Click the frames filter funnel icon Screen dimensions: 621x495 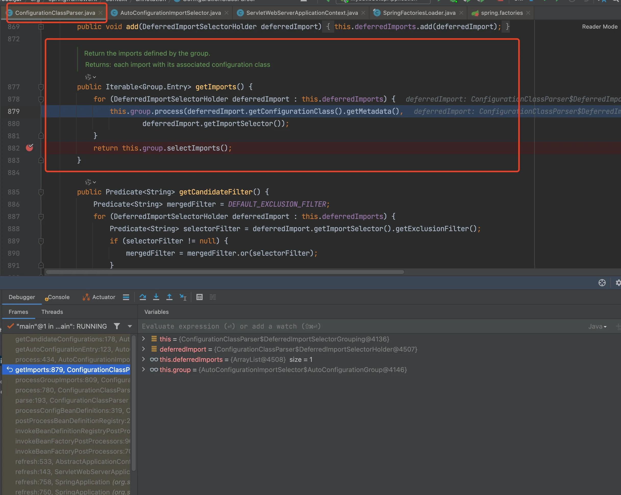117,326
